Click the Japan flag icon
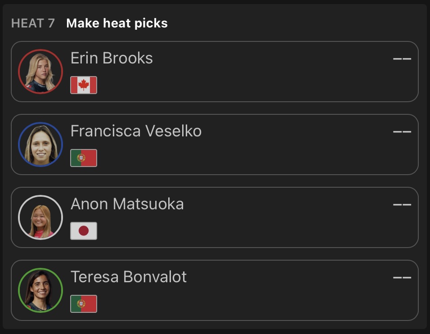Screen dimensions: 430x334 (84, 231)
